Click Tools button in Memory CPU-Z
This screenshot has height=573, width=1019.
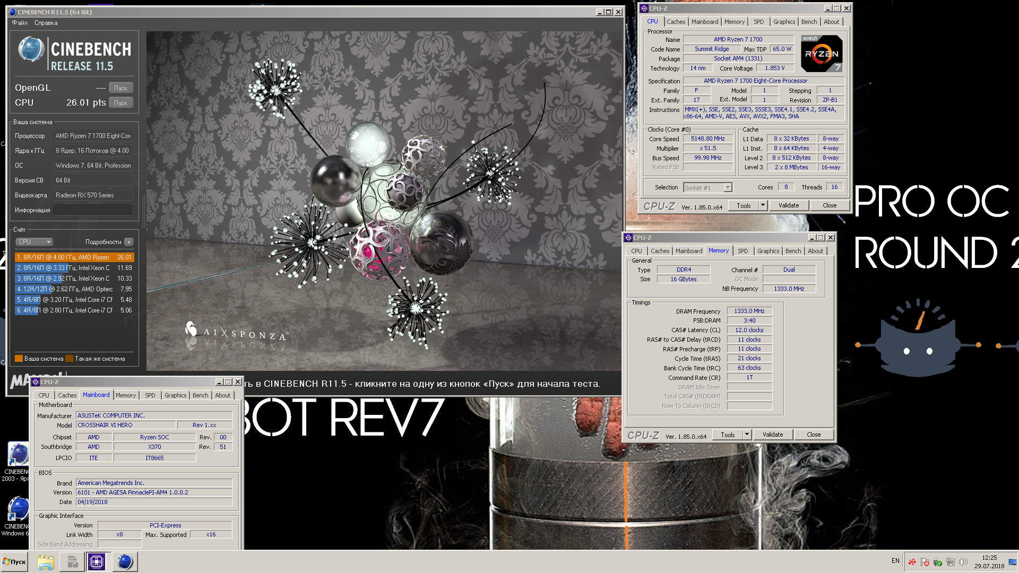(728, 435)
